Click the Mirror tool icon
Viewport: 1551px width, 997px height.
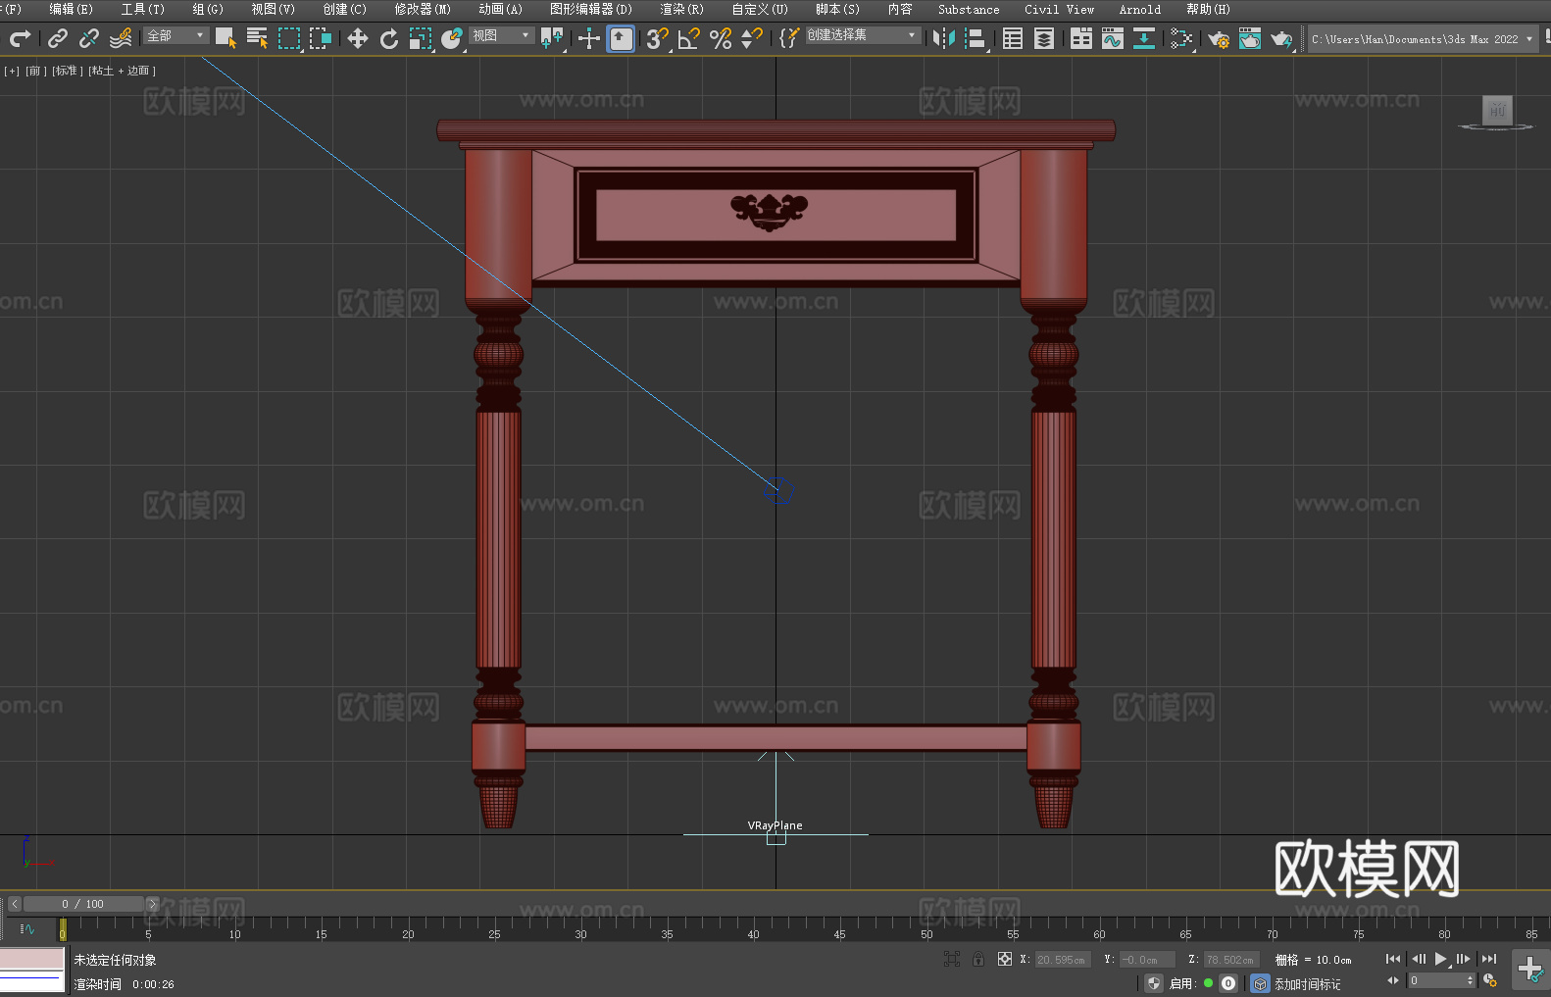(944, 38)
